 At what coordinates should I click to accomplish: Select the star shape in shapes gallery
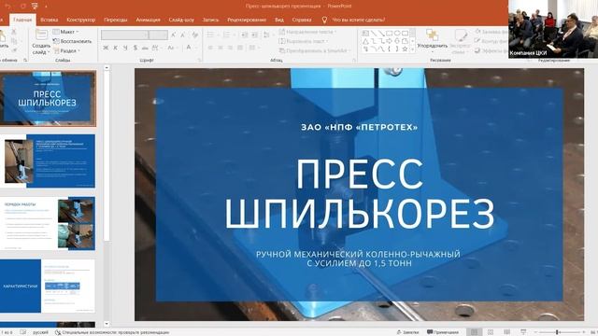pyautogui.click(x=405, y=49)
